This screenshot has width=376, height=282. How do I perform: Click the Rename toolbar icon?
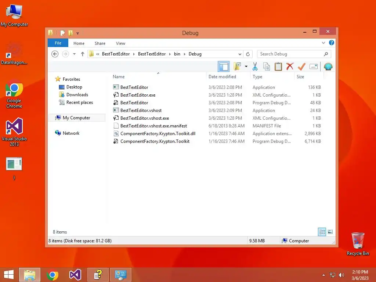point(314,66)
